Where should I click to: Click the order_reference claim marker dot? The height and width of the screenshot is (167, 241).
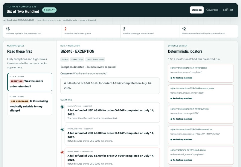point(62,107)
